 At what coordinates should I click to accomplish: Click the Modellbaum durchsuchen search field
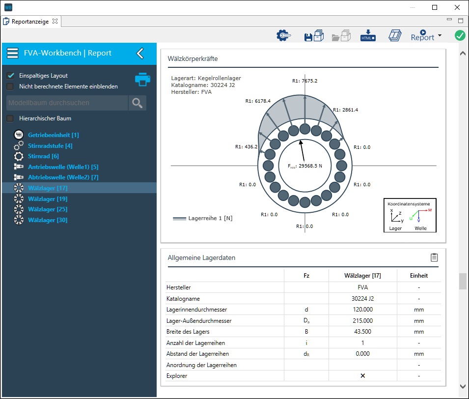67,103
